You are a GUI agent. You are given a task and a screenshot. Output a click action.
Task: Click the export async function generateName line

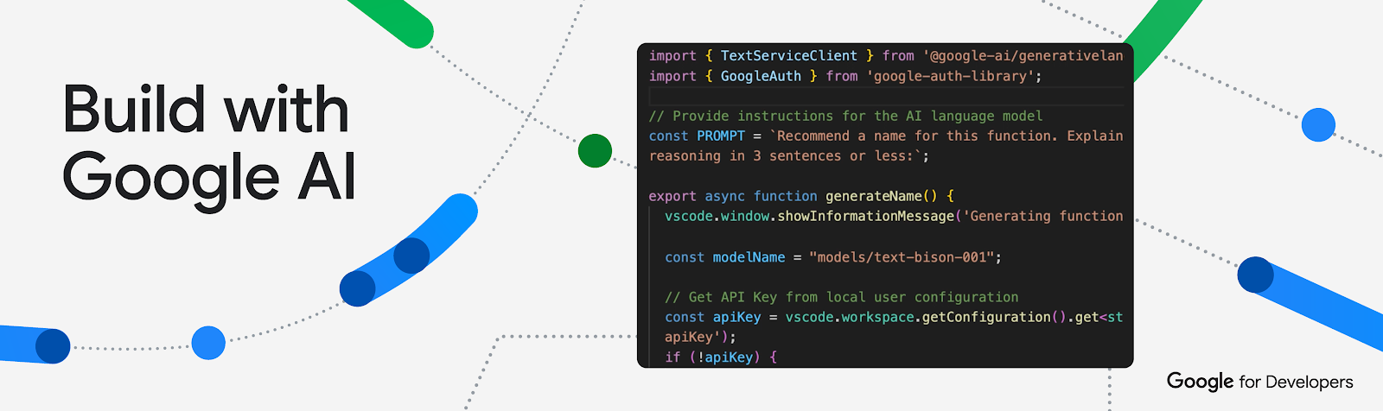(x=801, y=196)
